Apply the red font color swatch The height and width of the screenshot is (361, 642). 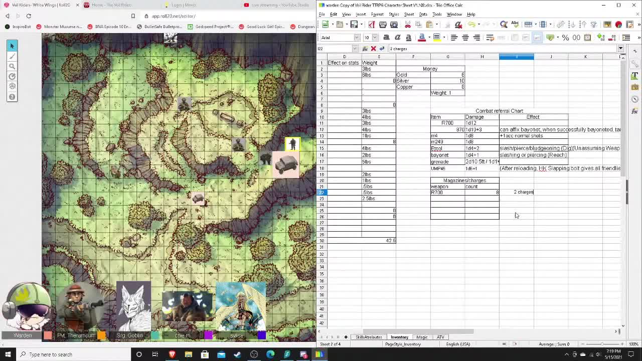point(422,37)
